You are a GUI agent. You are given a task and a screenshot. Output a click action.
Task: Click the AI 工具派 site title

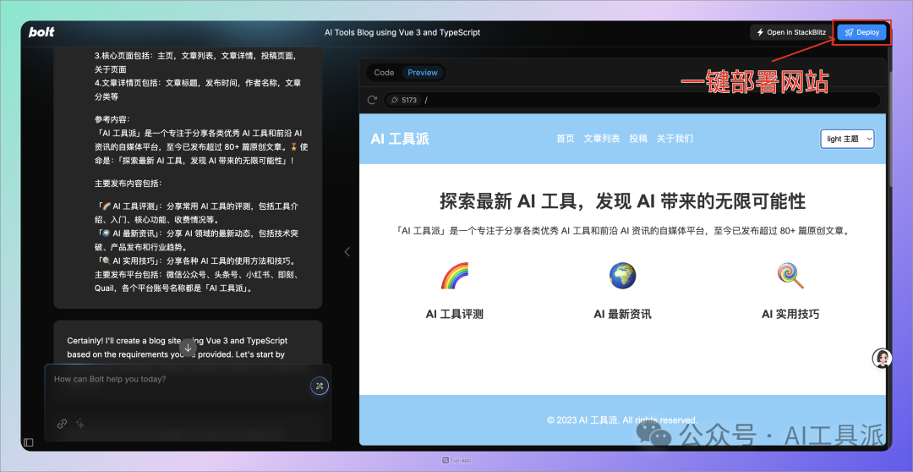pyautogui.click(x=399, y=139)
